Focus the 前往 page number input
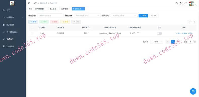Image resolution: width=199 pixels, height=97 pixels. [x=191, y=42]
